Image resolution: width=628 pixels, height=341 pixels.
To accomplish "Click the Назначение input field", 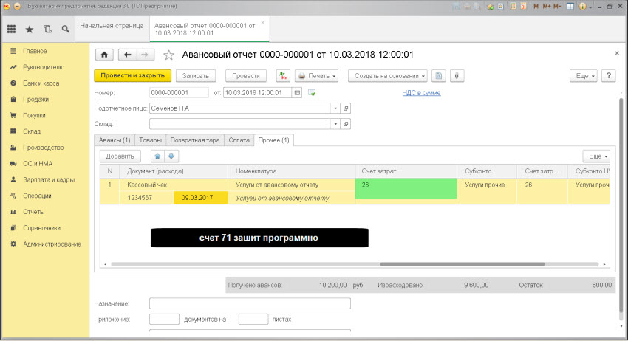I will click(250, 303).
